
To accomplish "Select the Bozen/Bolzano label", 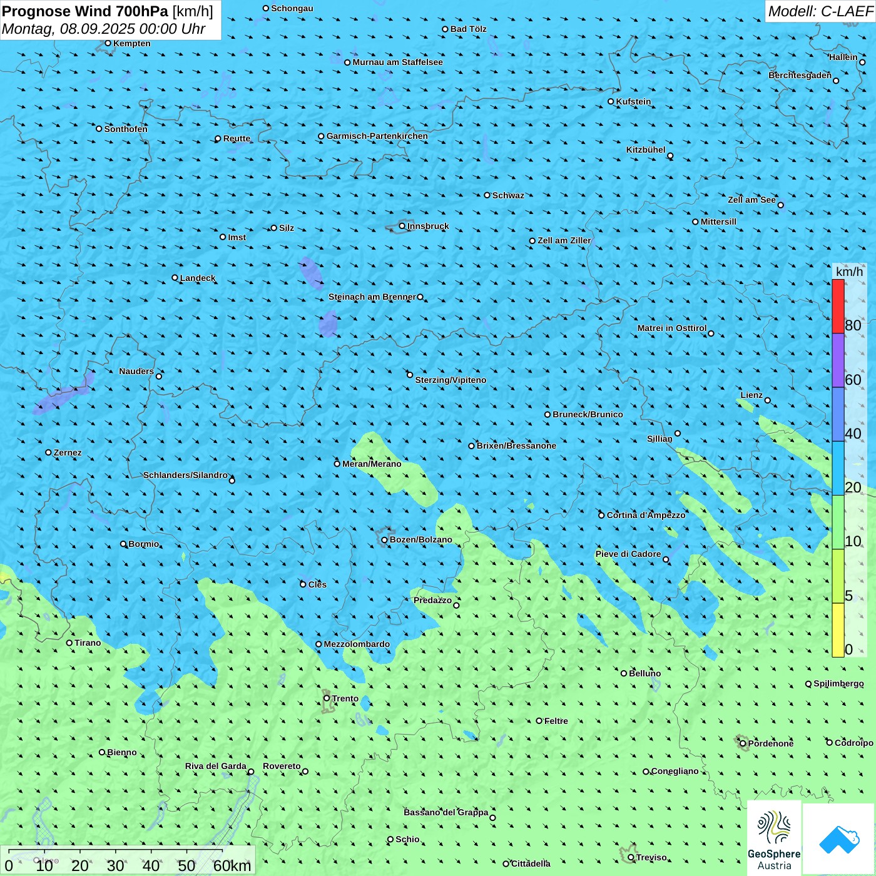I will pyautogui.click(x=420, y=539).
